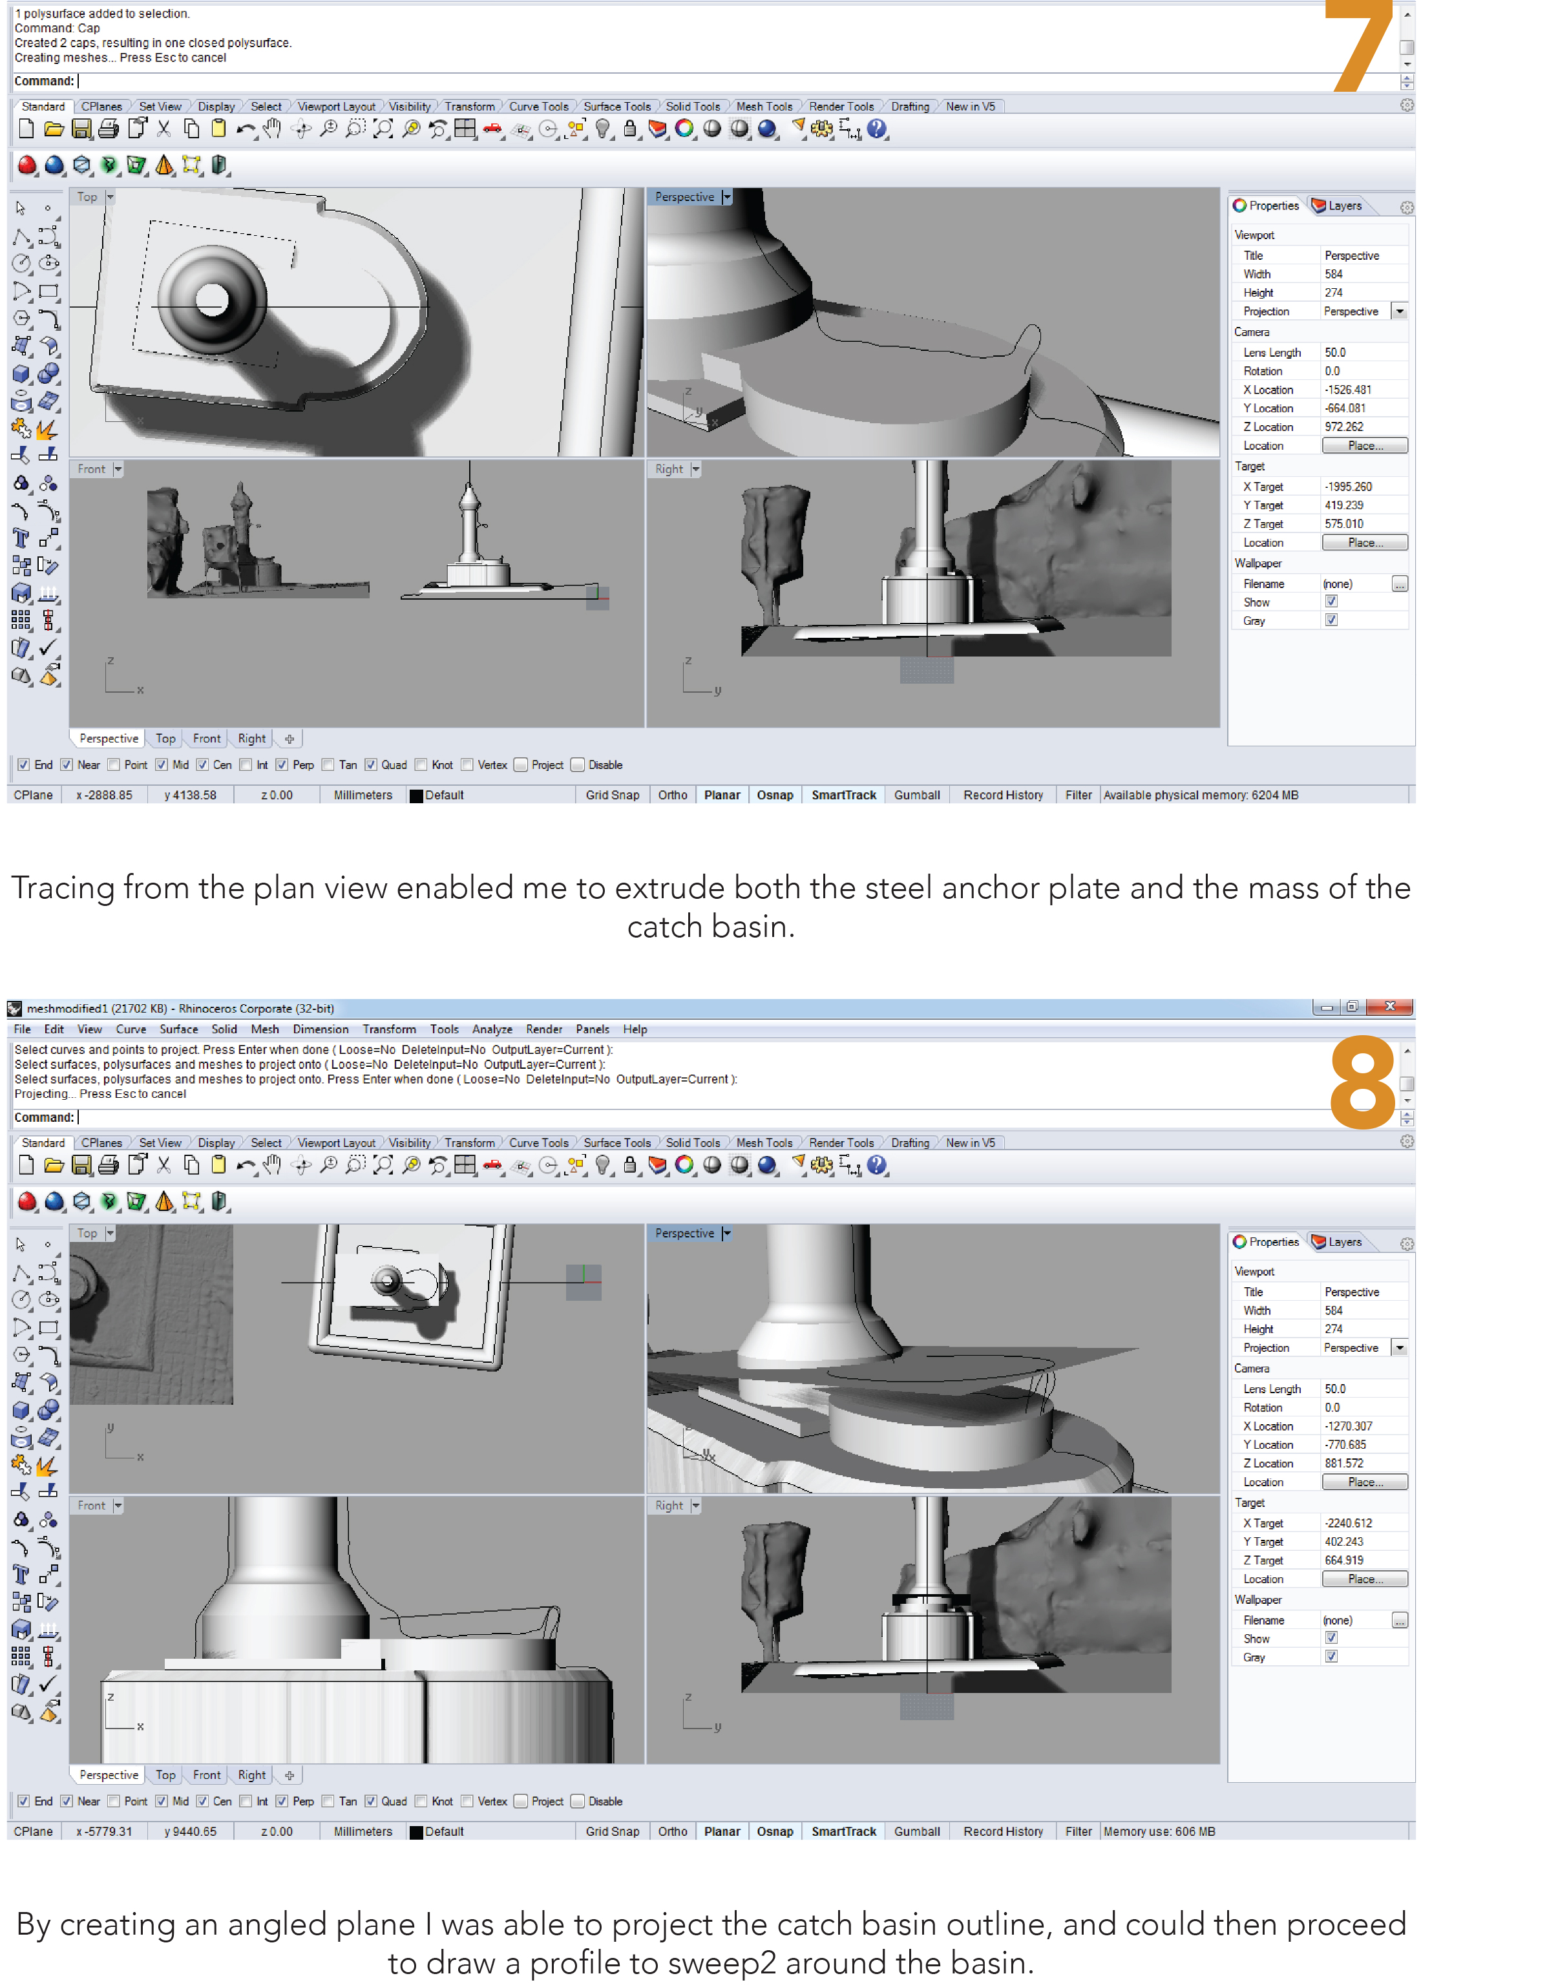Image resolution: width=1558 pixels, height=1987 pixels.
Task: Click the Print icon in lower Rhino toolbar
Action: 109,1166
